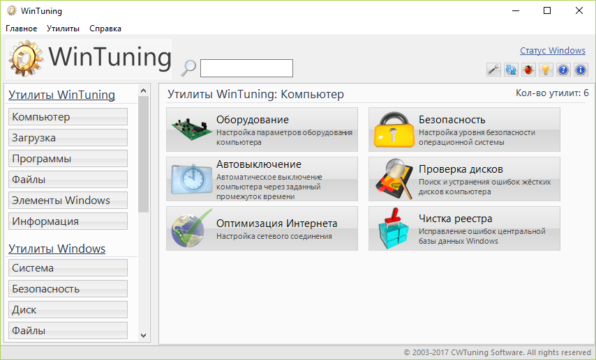596x360 pixels.
Task: Click the sidebar scrollbar thumb
Action: 143,154
